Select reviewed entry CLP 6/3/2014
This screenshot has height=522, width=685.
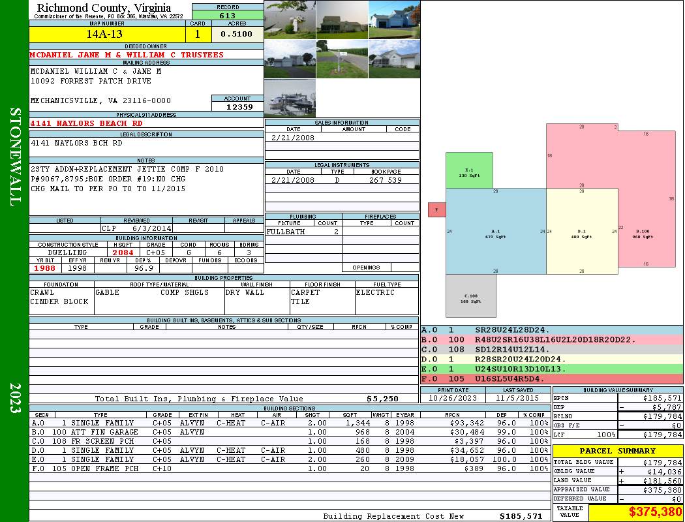[137, 228]
